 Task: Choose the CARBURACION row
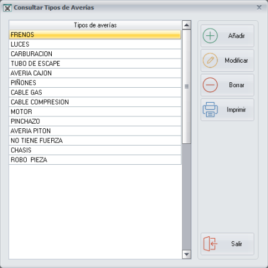tap(95, 54)
